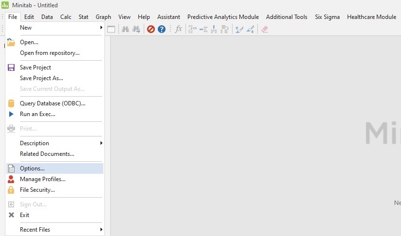401x236 pixels.
Task: Click the brush with down arrow icon
Action: coord(250,29)
